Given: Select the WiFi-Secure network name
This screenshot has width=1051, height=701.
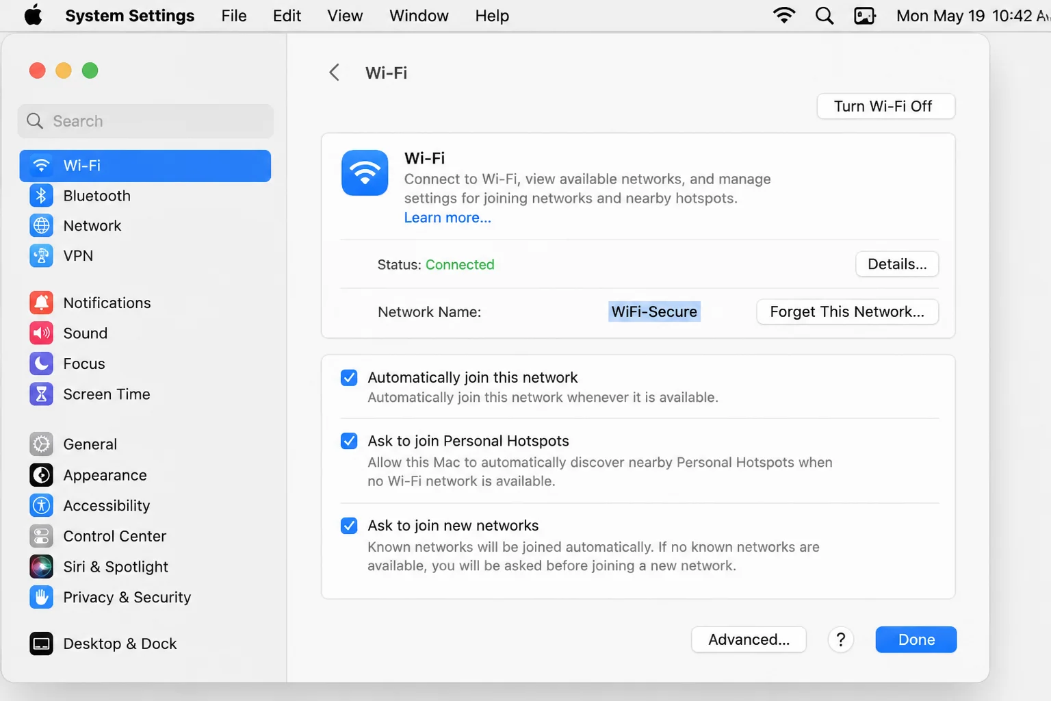Looking at the screenshot, I should pyautogui.click(x=654, y=311).
